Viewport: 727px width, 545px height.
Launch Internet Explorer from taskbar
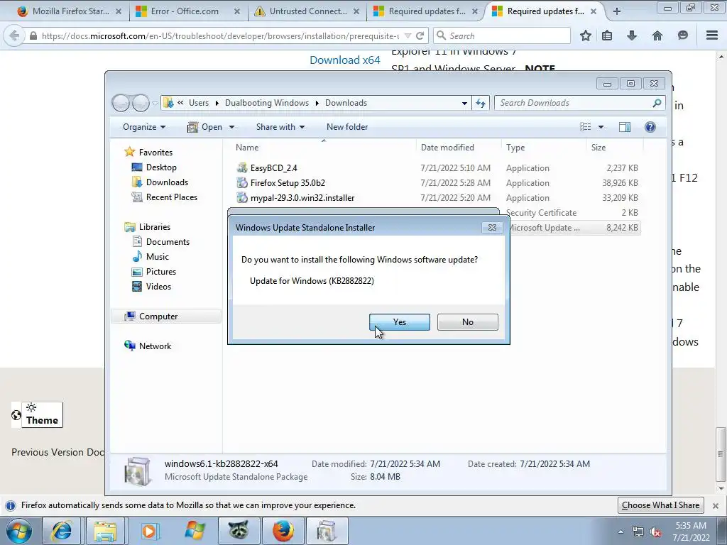pyautogui.click(x=61, y=531)
